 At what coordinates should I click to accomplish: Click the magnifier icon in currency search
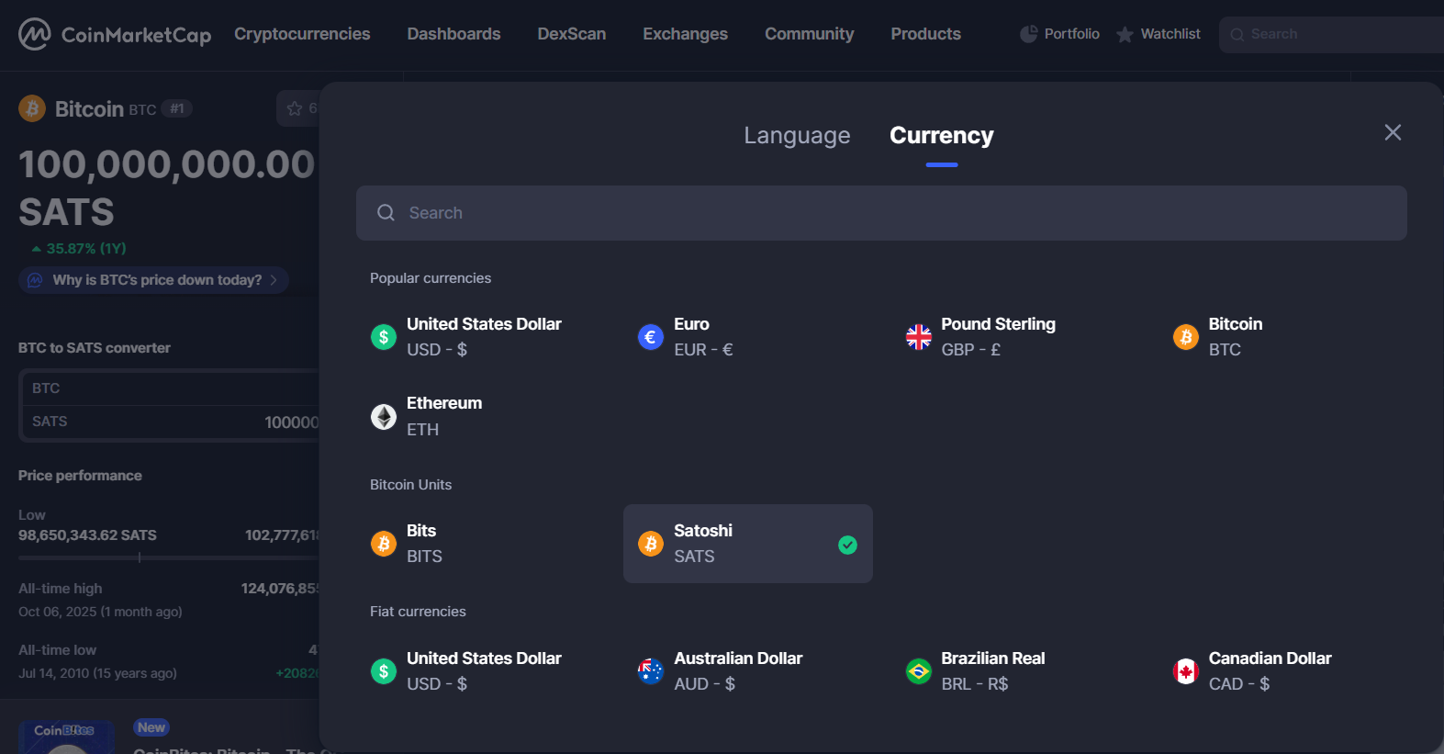click(x=386, y=213)
